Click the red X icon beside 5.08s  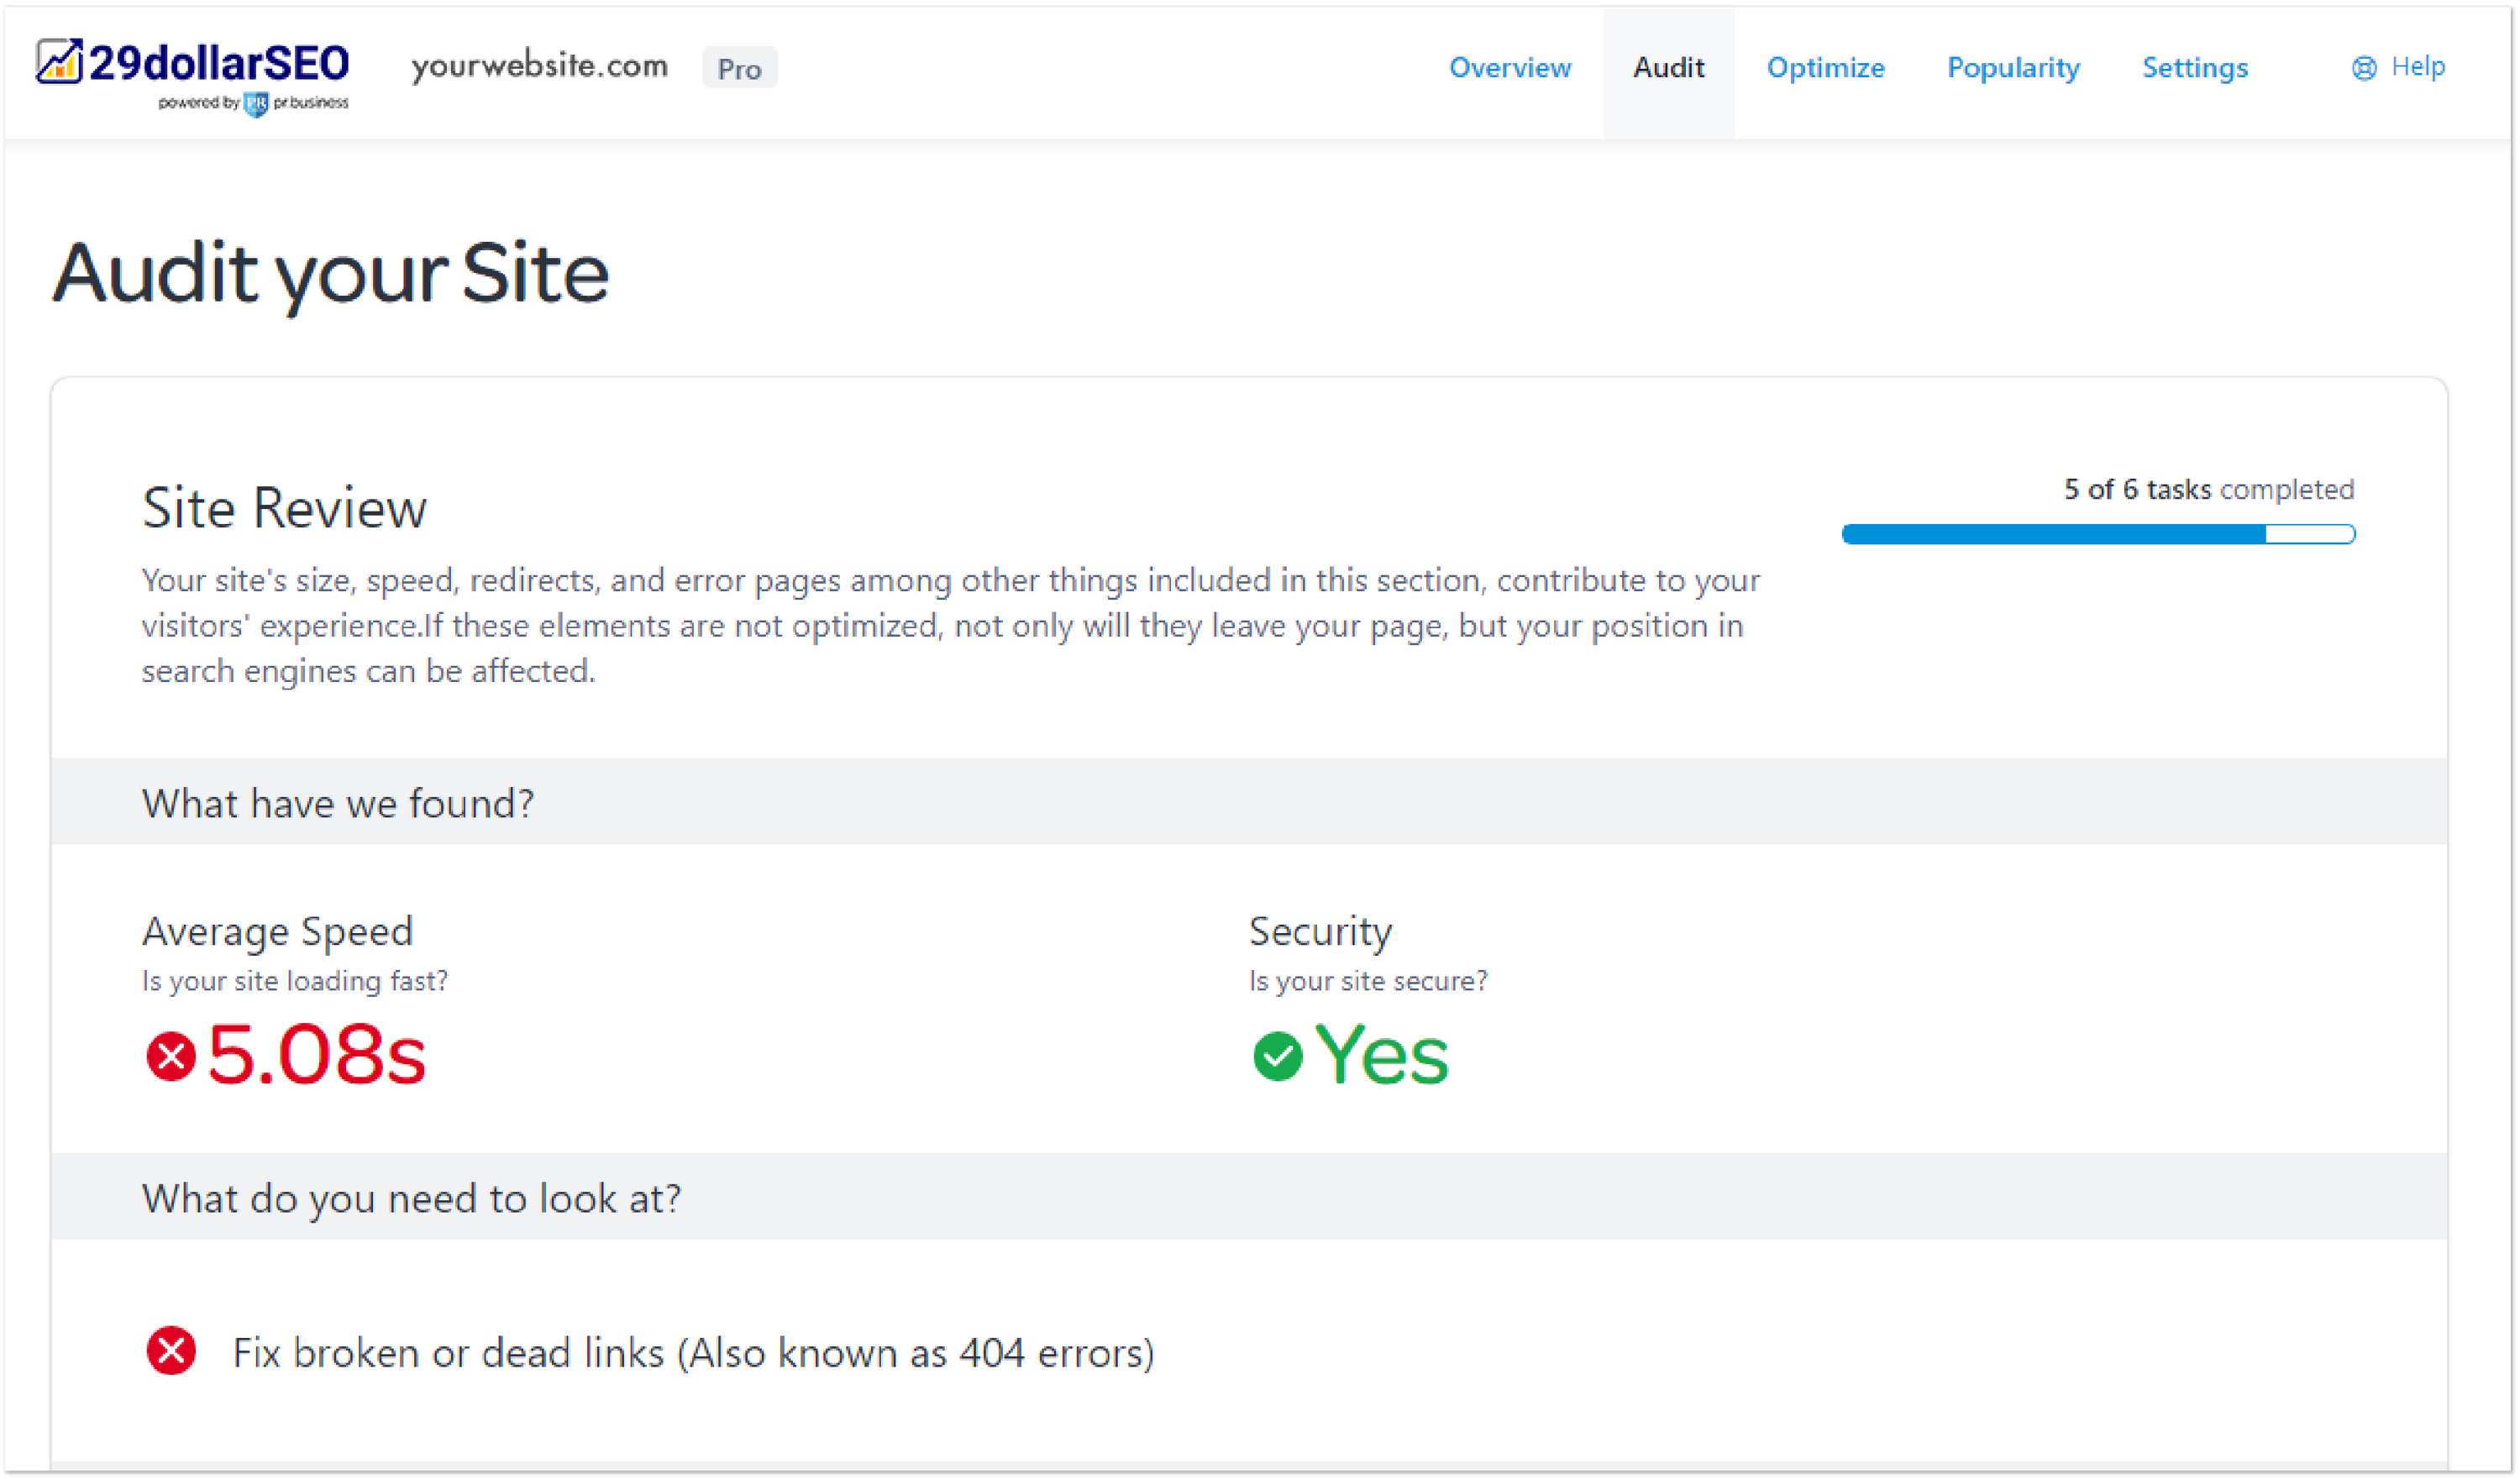(x=171, y=1056)
